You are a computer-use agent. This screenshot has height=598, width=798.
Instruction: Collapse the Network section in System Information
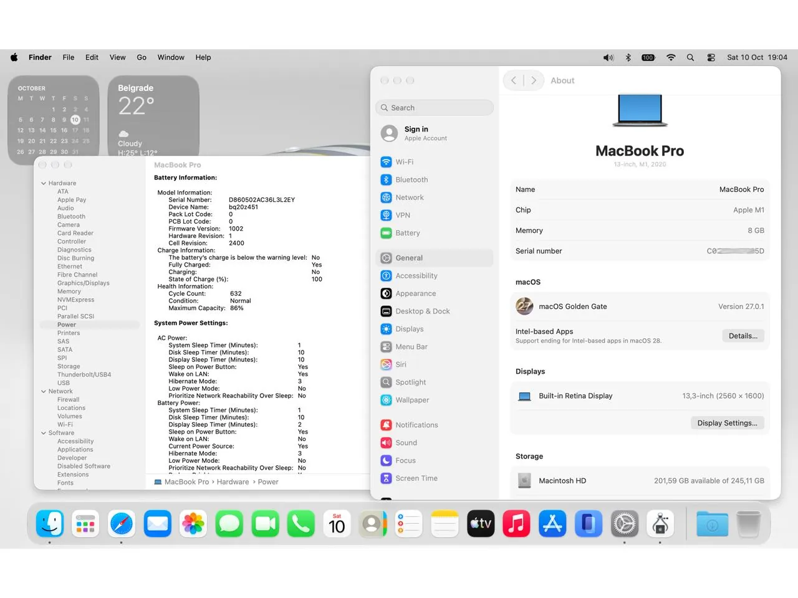44,391
